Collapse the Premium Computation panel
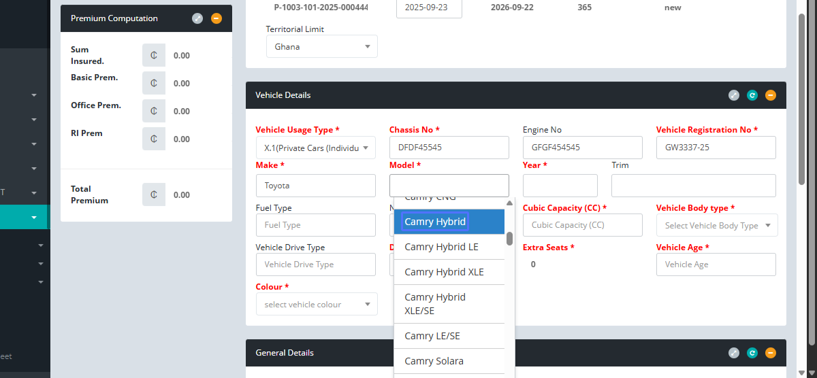 click(x=217, y=18)
